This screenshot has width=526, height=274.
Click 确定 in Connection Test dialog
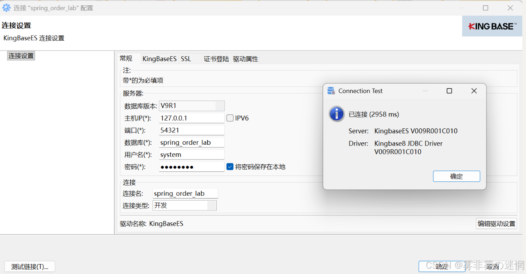click(456, 176)
